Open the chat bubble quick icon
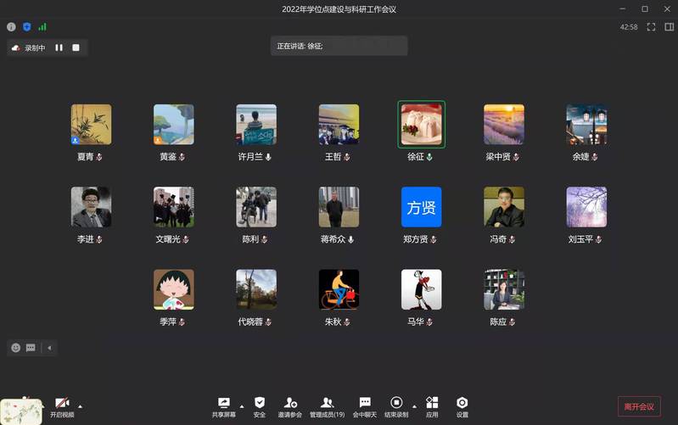The width and height of the screenshot is (678, 425). click(x=31, y=348)
